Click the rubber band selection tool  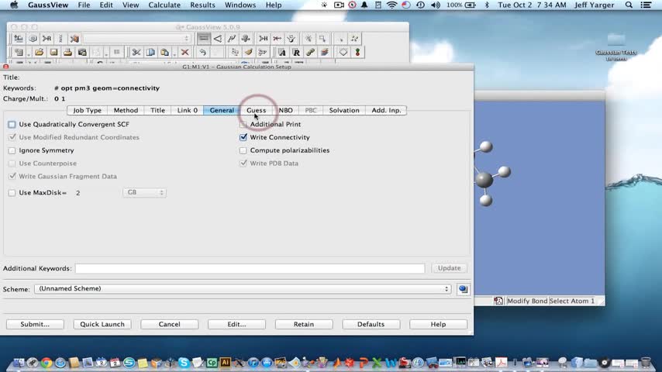[x=322, y=39]
